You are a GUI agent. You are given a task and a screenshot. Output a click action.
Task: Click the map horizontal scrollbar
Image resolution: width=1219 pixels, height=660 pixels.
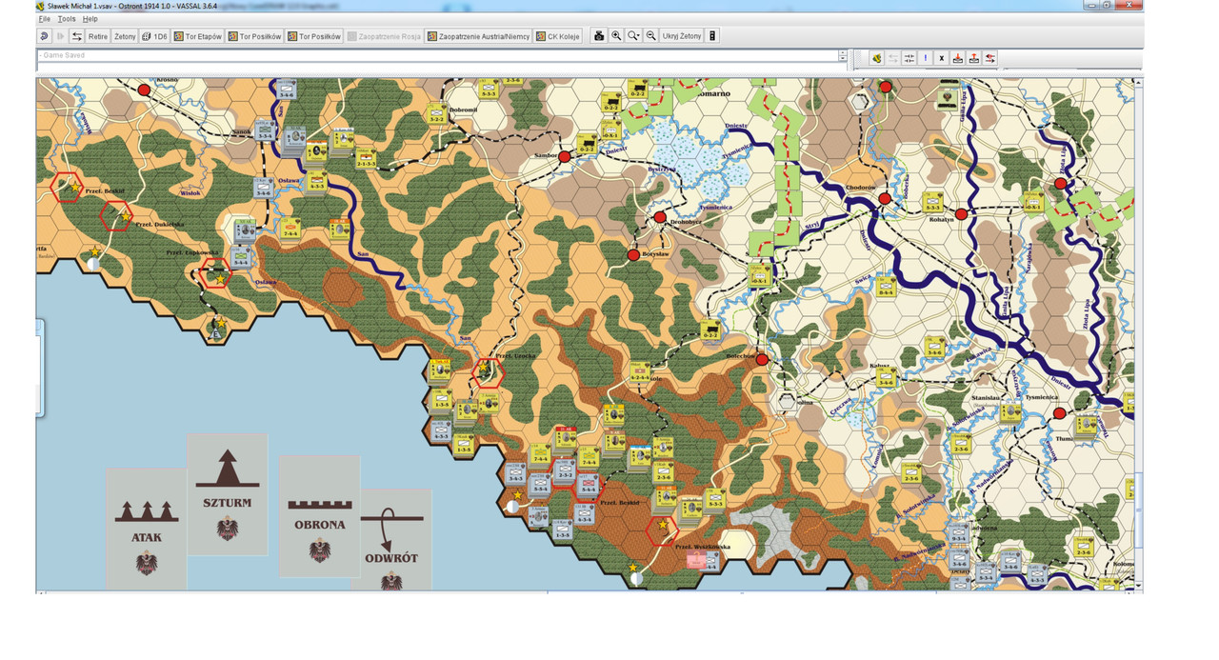585,592
